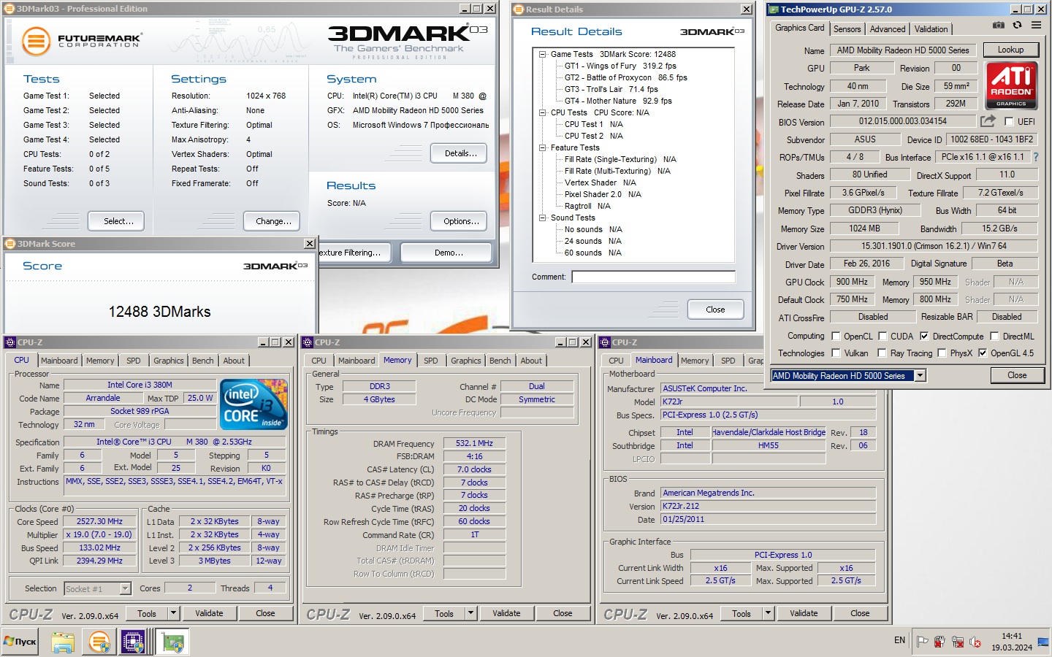Toggle the Ray Tracing checkbox
The image size is (1052, 657).
pos(883,353)
